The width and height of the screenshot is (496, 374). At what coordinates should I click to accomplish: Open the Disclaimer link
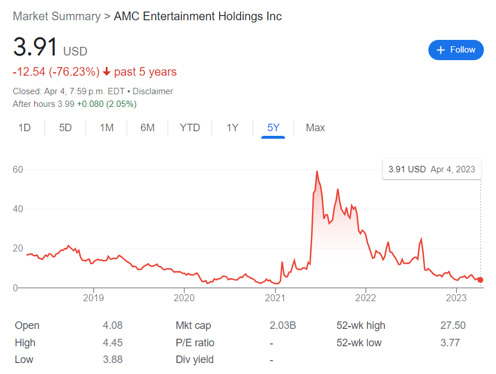153,91
